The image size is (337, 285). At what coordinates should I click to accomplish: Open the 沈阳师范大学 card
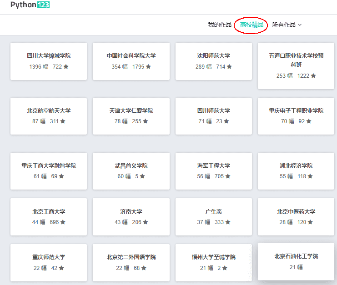tap(214, 61)
